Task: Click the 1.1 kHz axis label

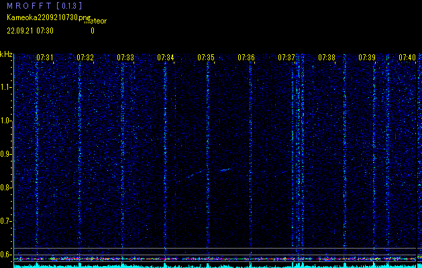Action: [x=5, y=87]
